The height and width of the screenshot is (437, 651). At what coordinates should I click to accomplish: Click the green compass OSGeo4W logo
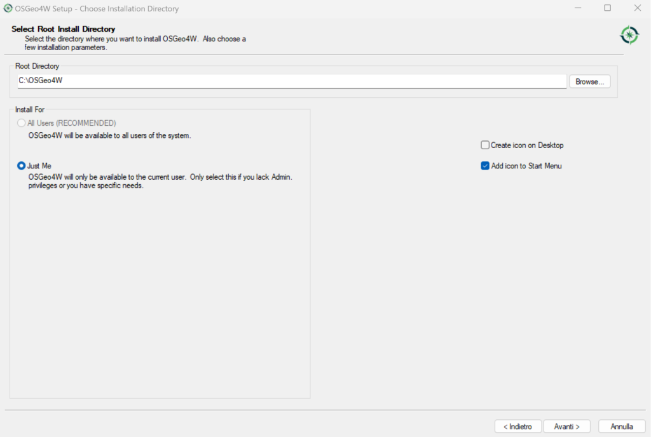pyautogui.click(x=629, y=35)
